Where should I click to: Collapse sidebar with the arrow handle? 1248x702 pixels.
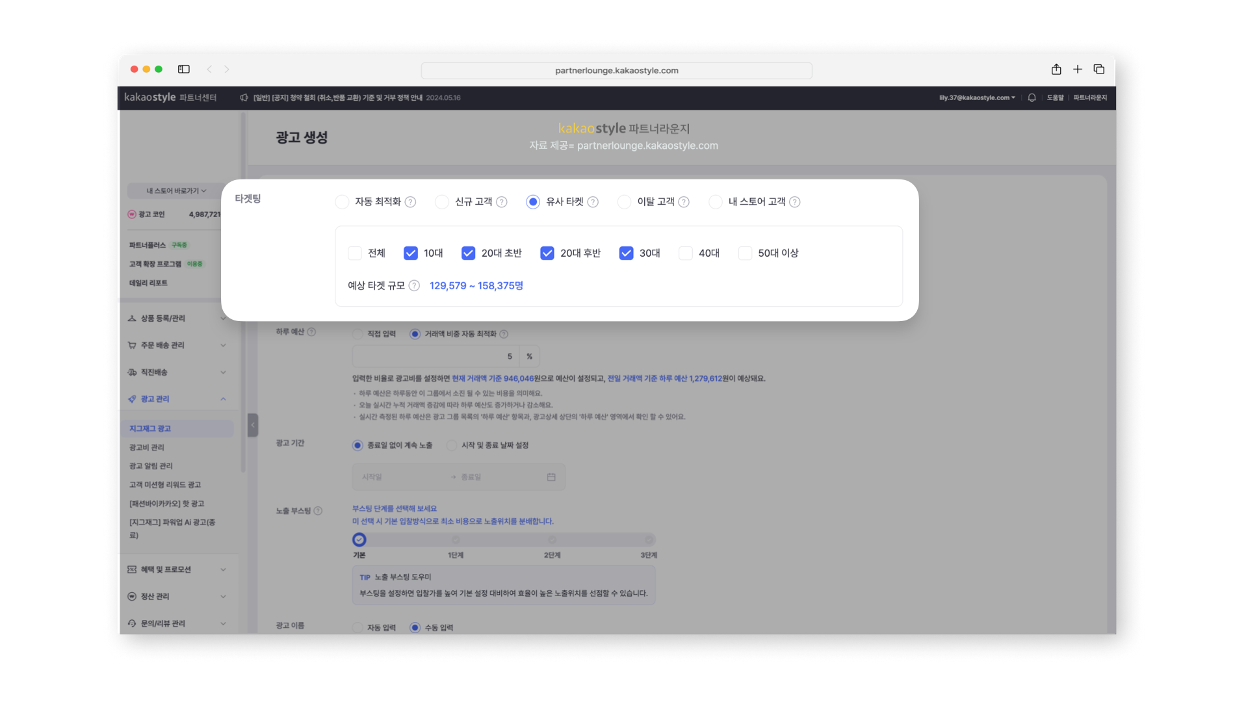coord(253,425)
